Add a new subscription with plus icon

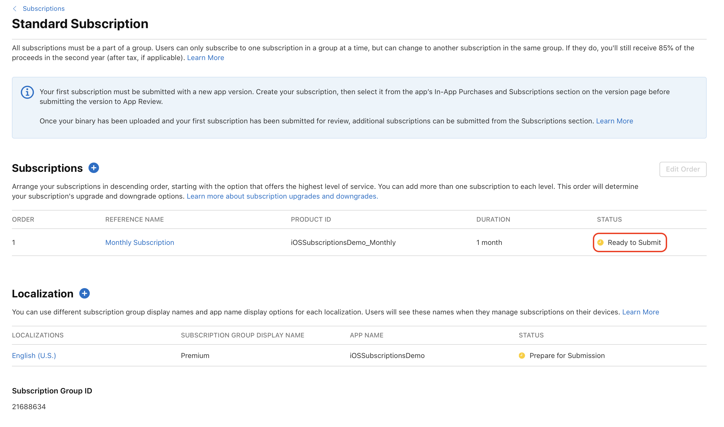[x=94, y=168]
